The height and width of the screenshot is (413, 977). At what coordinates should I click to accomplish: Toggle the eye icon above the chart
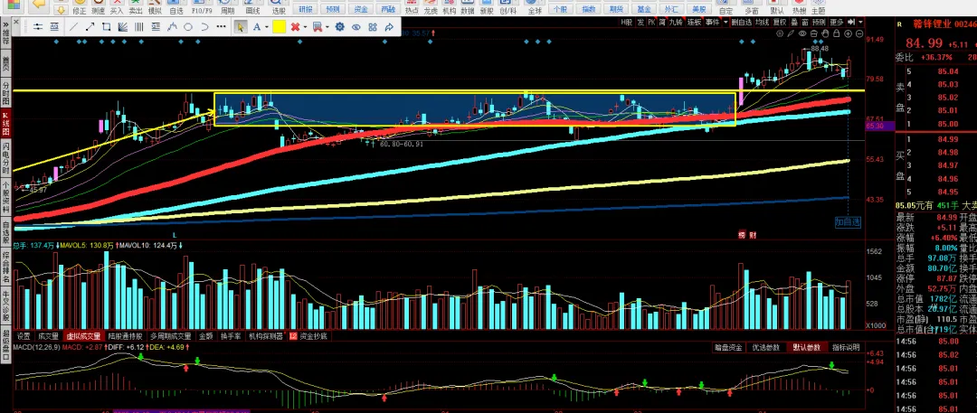(802, 33)
